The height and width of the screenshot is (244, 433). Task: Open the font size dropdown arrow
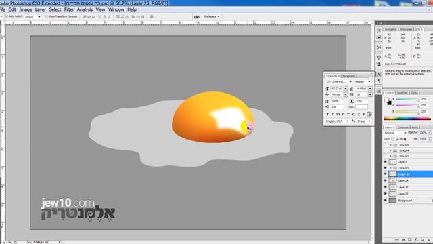click(346, 89)
